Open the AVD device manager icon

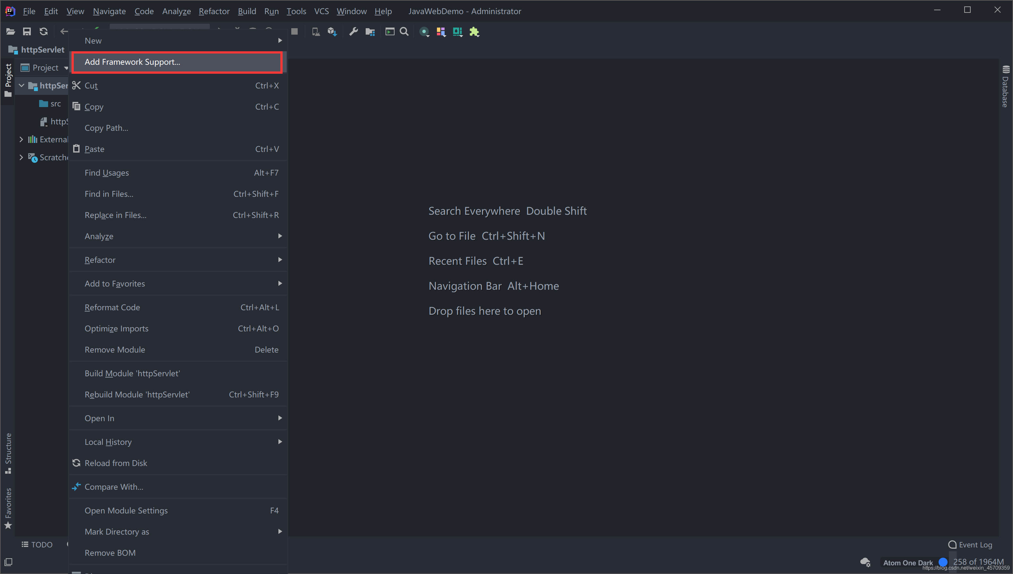pyautogui.click(x=316, y=31)
